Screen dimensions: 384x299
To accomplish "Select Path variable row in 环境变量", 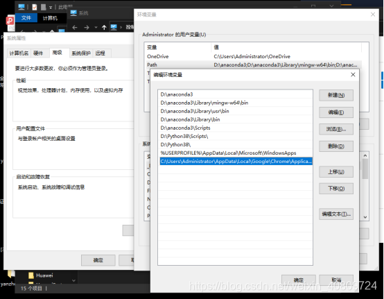I will pos(254,65).
